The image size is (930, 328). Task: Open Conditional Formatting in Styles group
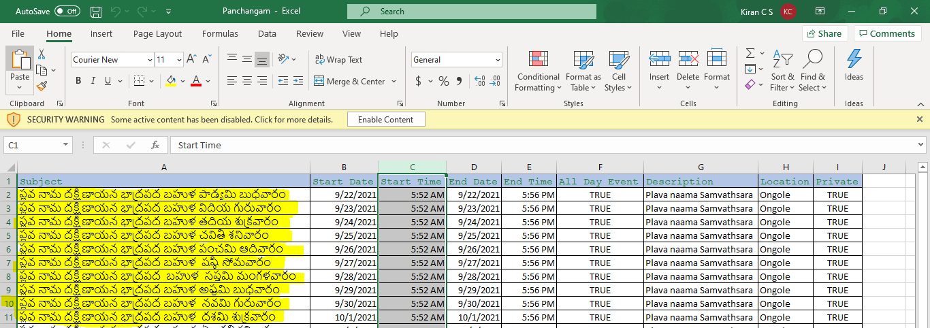(538, 71)
